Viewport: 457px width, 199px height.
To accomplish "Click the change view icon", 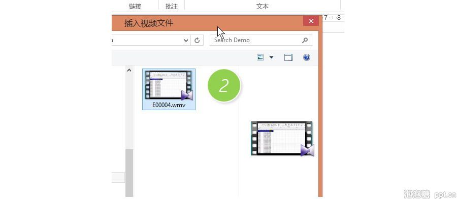I will (x=260, y=57).
